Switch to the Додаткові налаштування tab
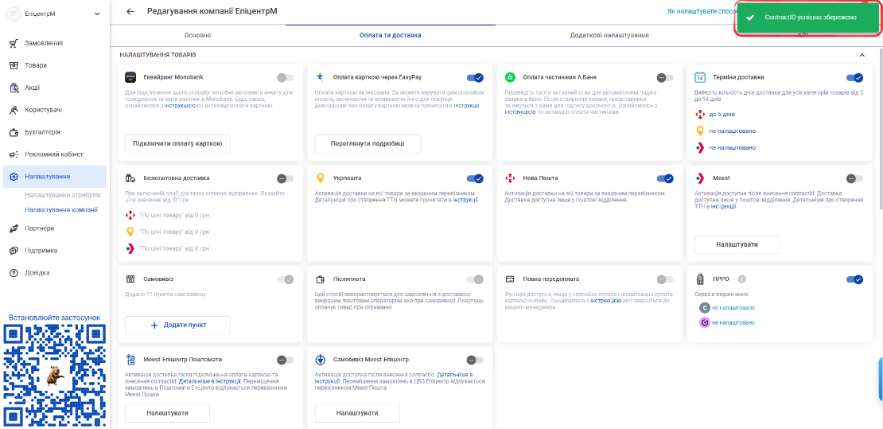The height and width of the screenshot is (429, 883). point(609,35)
